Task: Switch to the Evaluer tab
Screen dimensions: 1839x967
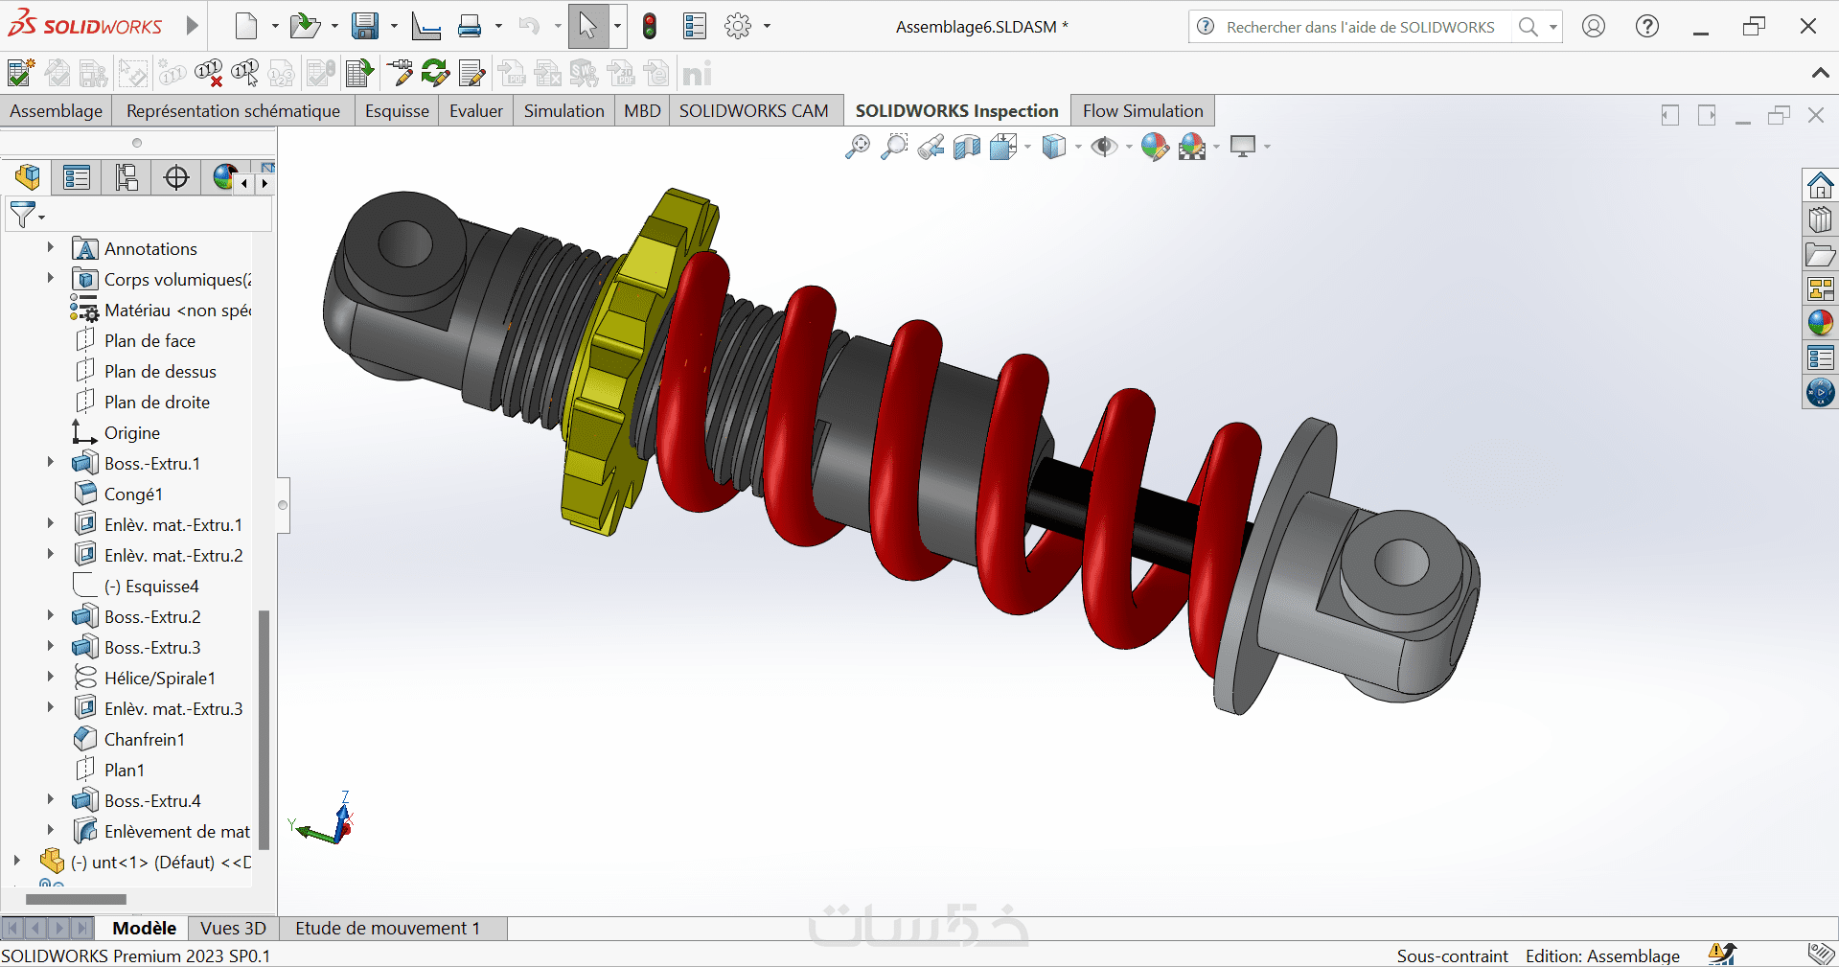Action: pyautogui.click(x=476, y=111)
